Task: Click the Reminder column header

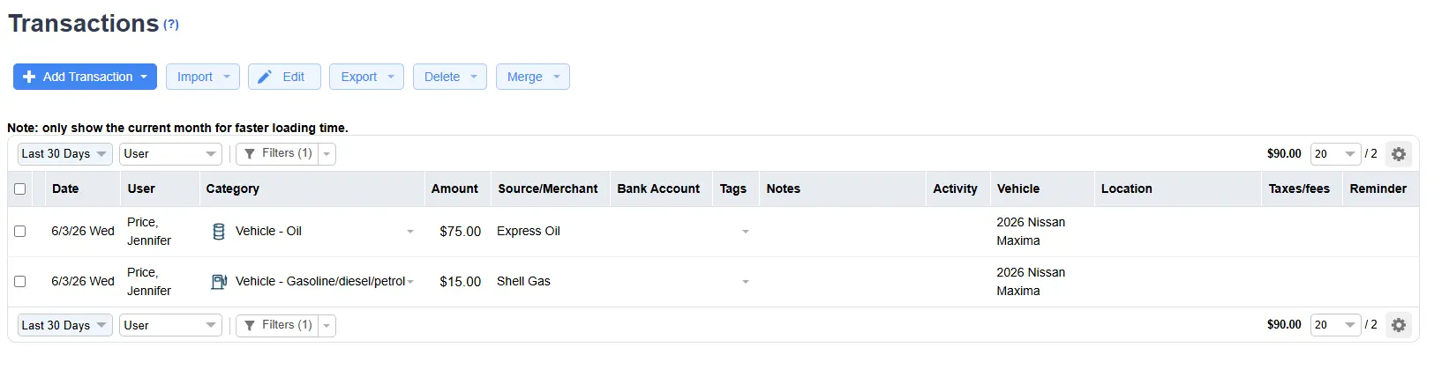Action: pyautogui.click(x=1378, y=188)
